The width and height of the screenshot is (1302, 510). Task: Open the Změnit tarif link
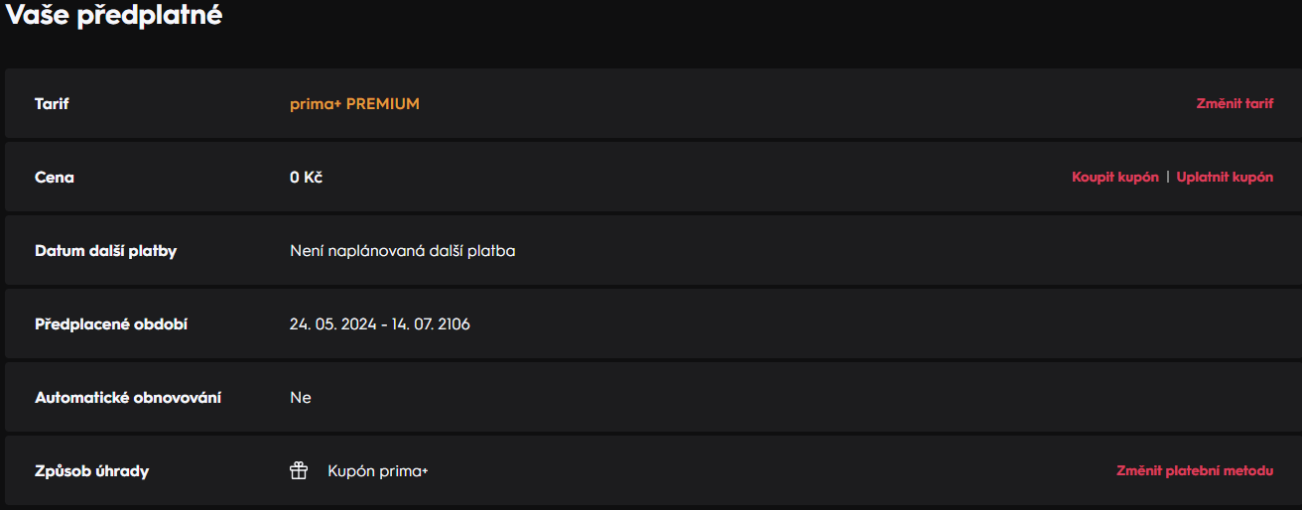point(1235,103)
